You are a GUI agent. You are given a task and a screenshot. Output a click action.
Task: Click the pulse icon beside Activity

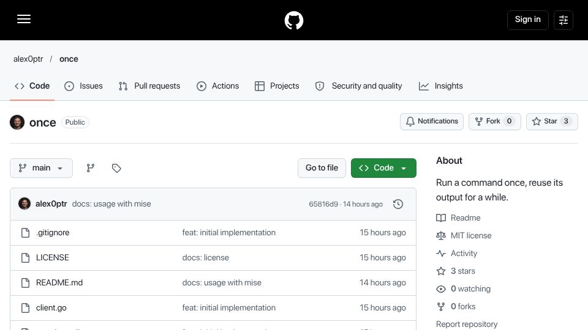point(441,253)
